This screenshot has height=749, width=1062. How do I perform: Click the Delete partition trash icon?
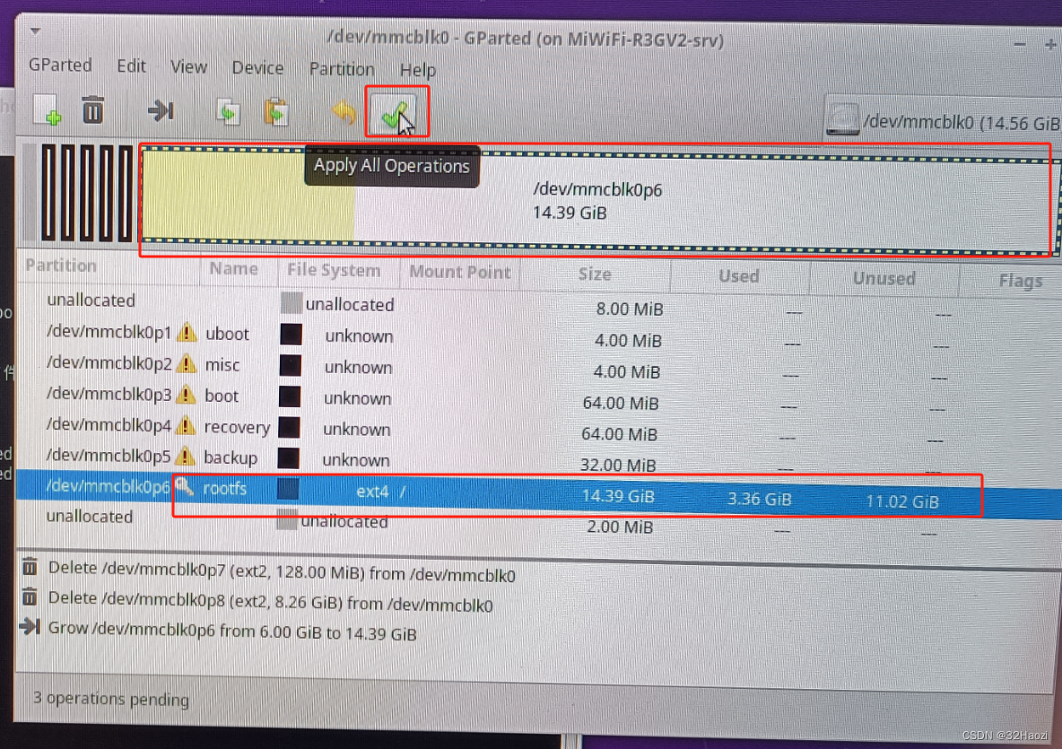point(92,110)
